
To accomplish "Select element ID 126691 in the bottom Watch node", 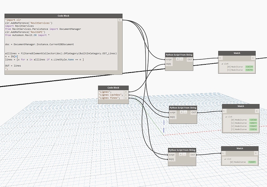I will tap(252, 162).
